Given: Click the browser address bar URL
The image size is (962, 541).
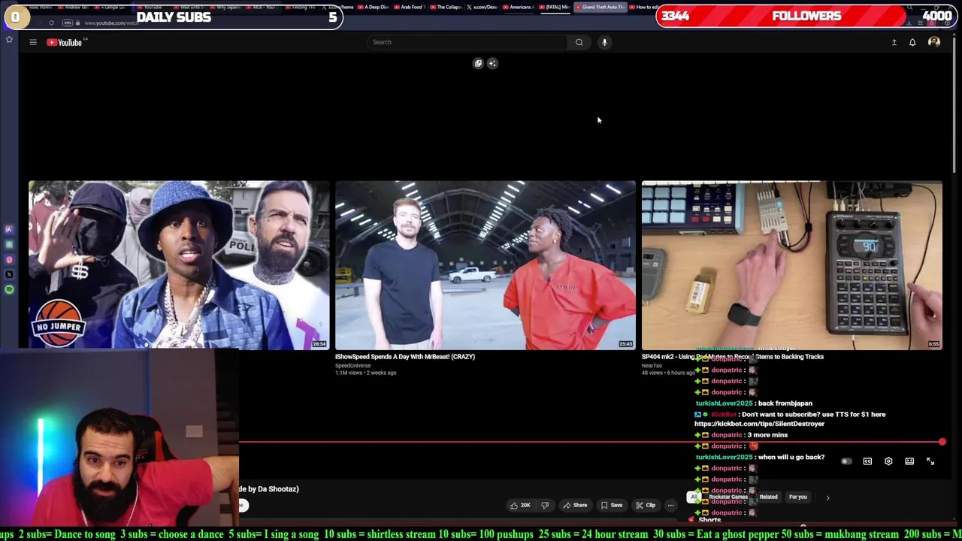Looking at the screenshot, I should 111,23.
